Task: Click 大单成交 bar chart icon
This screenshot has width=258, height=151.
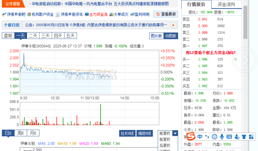Action: coord(111,14)
